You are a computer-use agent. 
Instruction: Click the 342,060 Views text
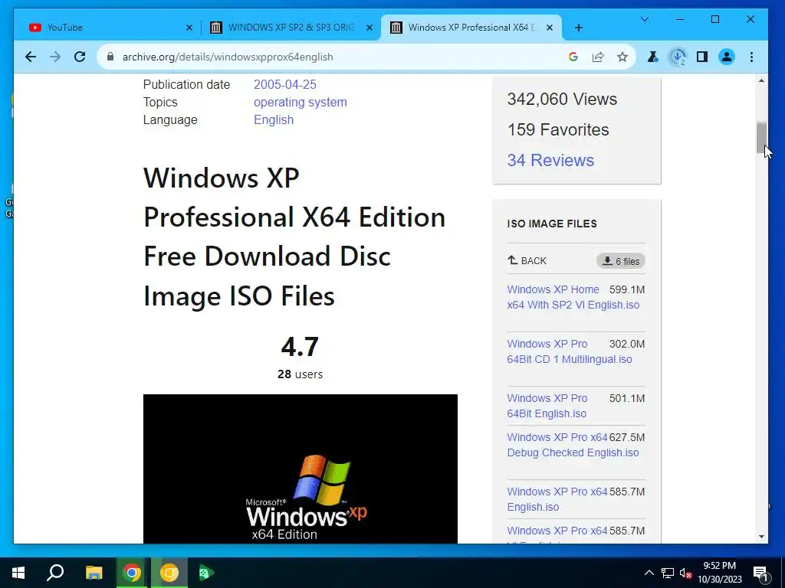562,99
